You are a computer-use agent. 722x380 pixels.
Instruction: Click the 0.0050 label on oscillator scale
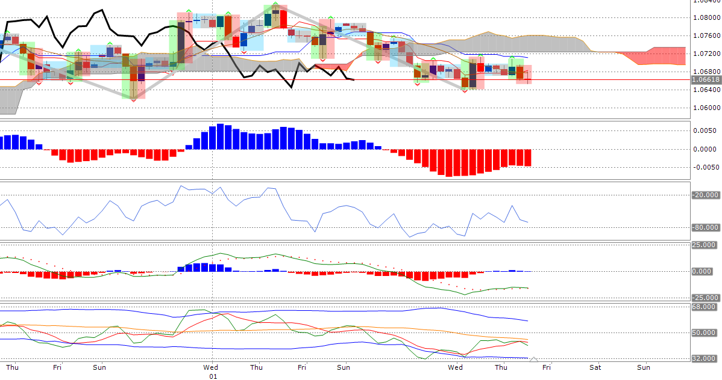pyautogui.click(x=705, y=130)
